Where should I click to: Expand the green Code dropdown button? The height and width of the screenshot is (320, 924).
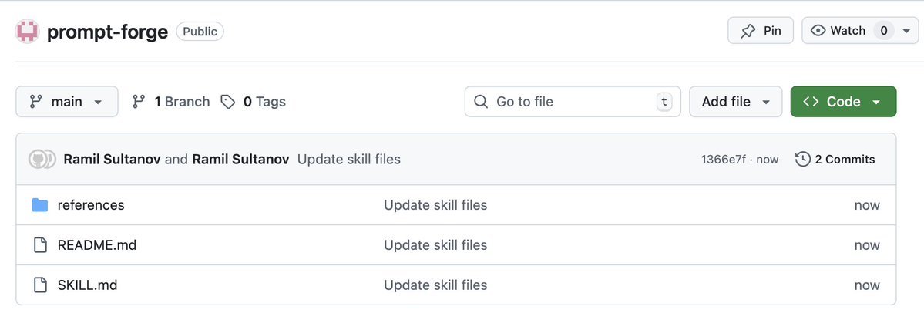(x=843, y=101)
